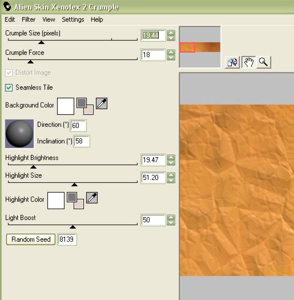The image size is (294, 300).
Task: Pick Highlight Color with eyedropper
Action: (x=92, y=198)
